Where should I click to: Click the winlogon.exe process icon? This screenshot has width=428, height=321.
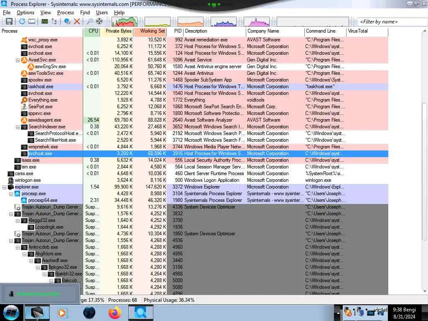tap(10, 180)
